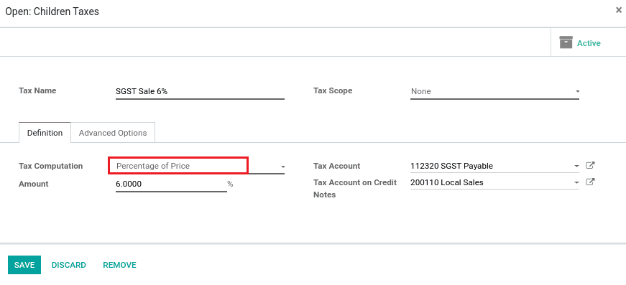Click the Tax Computation label
This screenshot has height=285, width=626.
click(x=51, y=166)
